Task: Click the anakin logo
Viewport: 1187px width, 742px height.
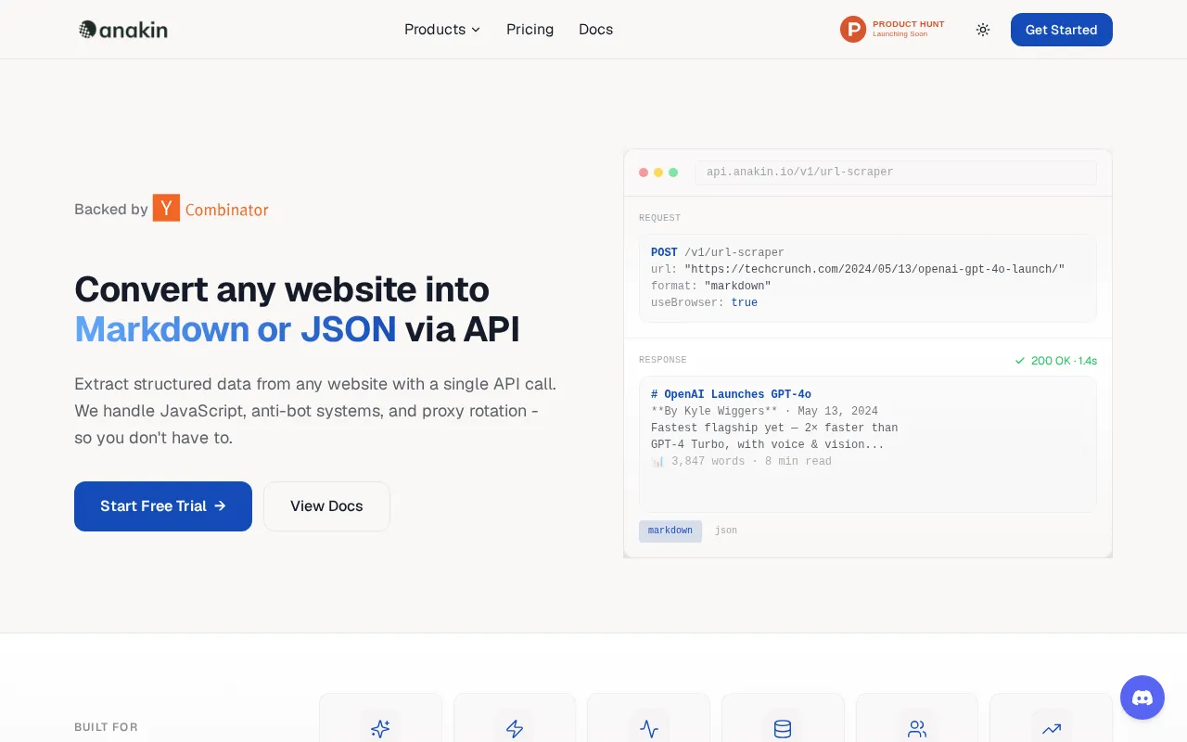Action: pyautogui.click(x=123, y=30)
